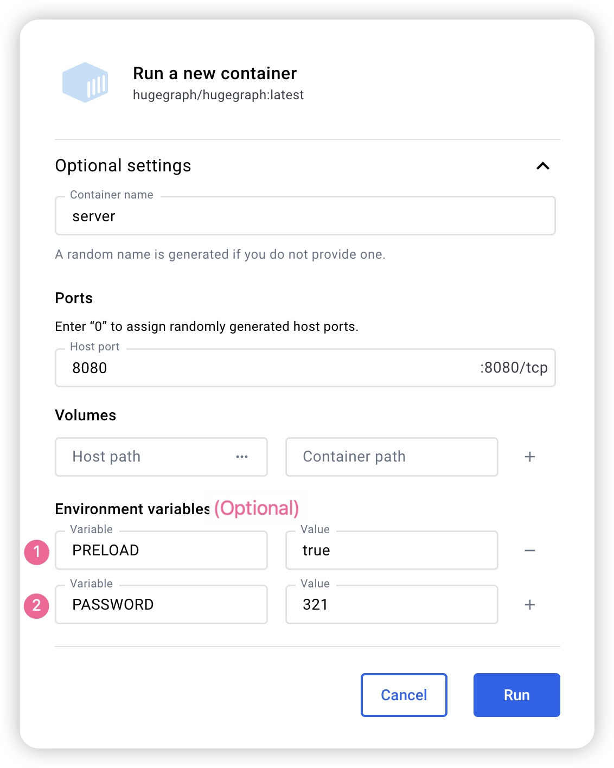Select the true value field
Image resolution: width=614 pixels, height=768 pixels.
click(392, 550)
